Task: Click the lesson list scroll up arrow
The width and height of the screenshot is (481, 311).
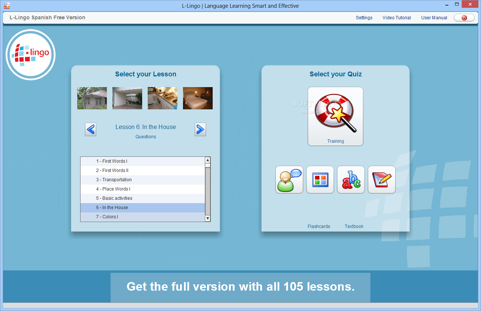Action: coord(207,160)
